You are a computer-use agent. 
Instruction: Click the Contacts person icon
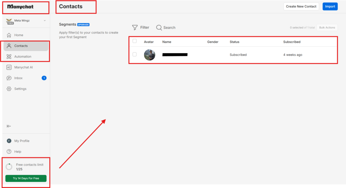click(x=9, y=46)
